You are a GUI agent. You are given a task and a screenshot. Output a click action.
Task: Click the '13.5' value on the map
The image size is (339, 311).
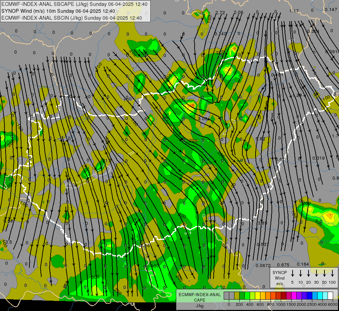(8, 242)
